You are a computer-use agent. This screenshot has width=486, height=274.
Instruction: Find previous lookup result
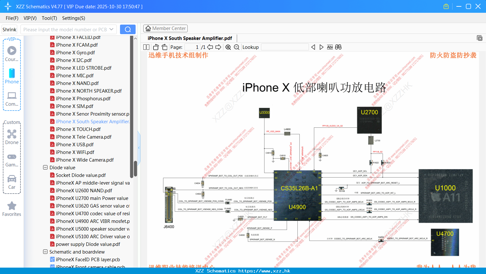pyautogui.click(x=313, y=47)
